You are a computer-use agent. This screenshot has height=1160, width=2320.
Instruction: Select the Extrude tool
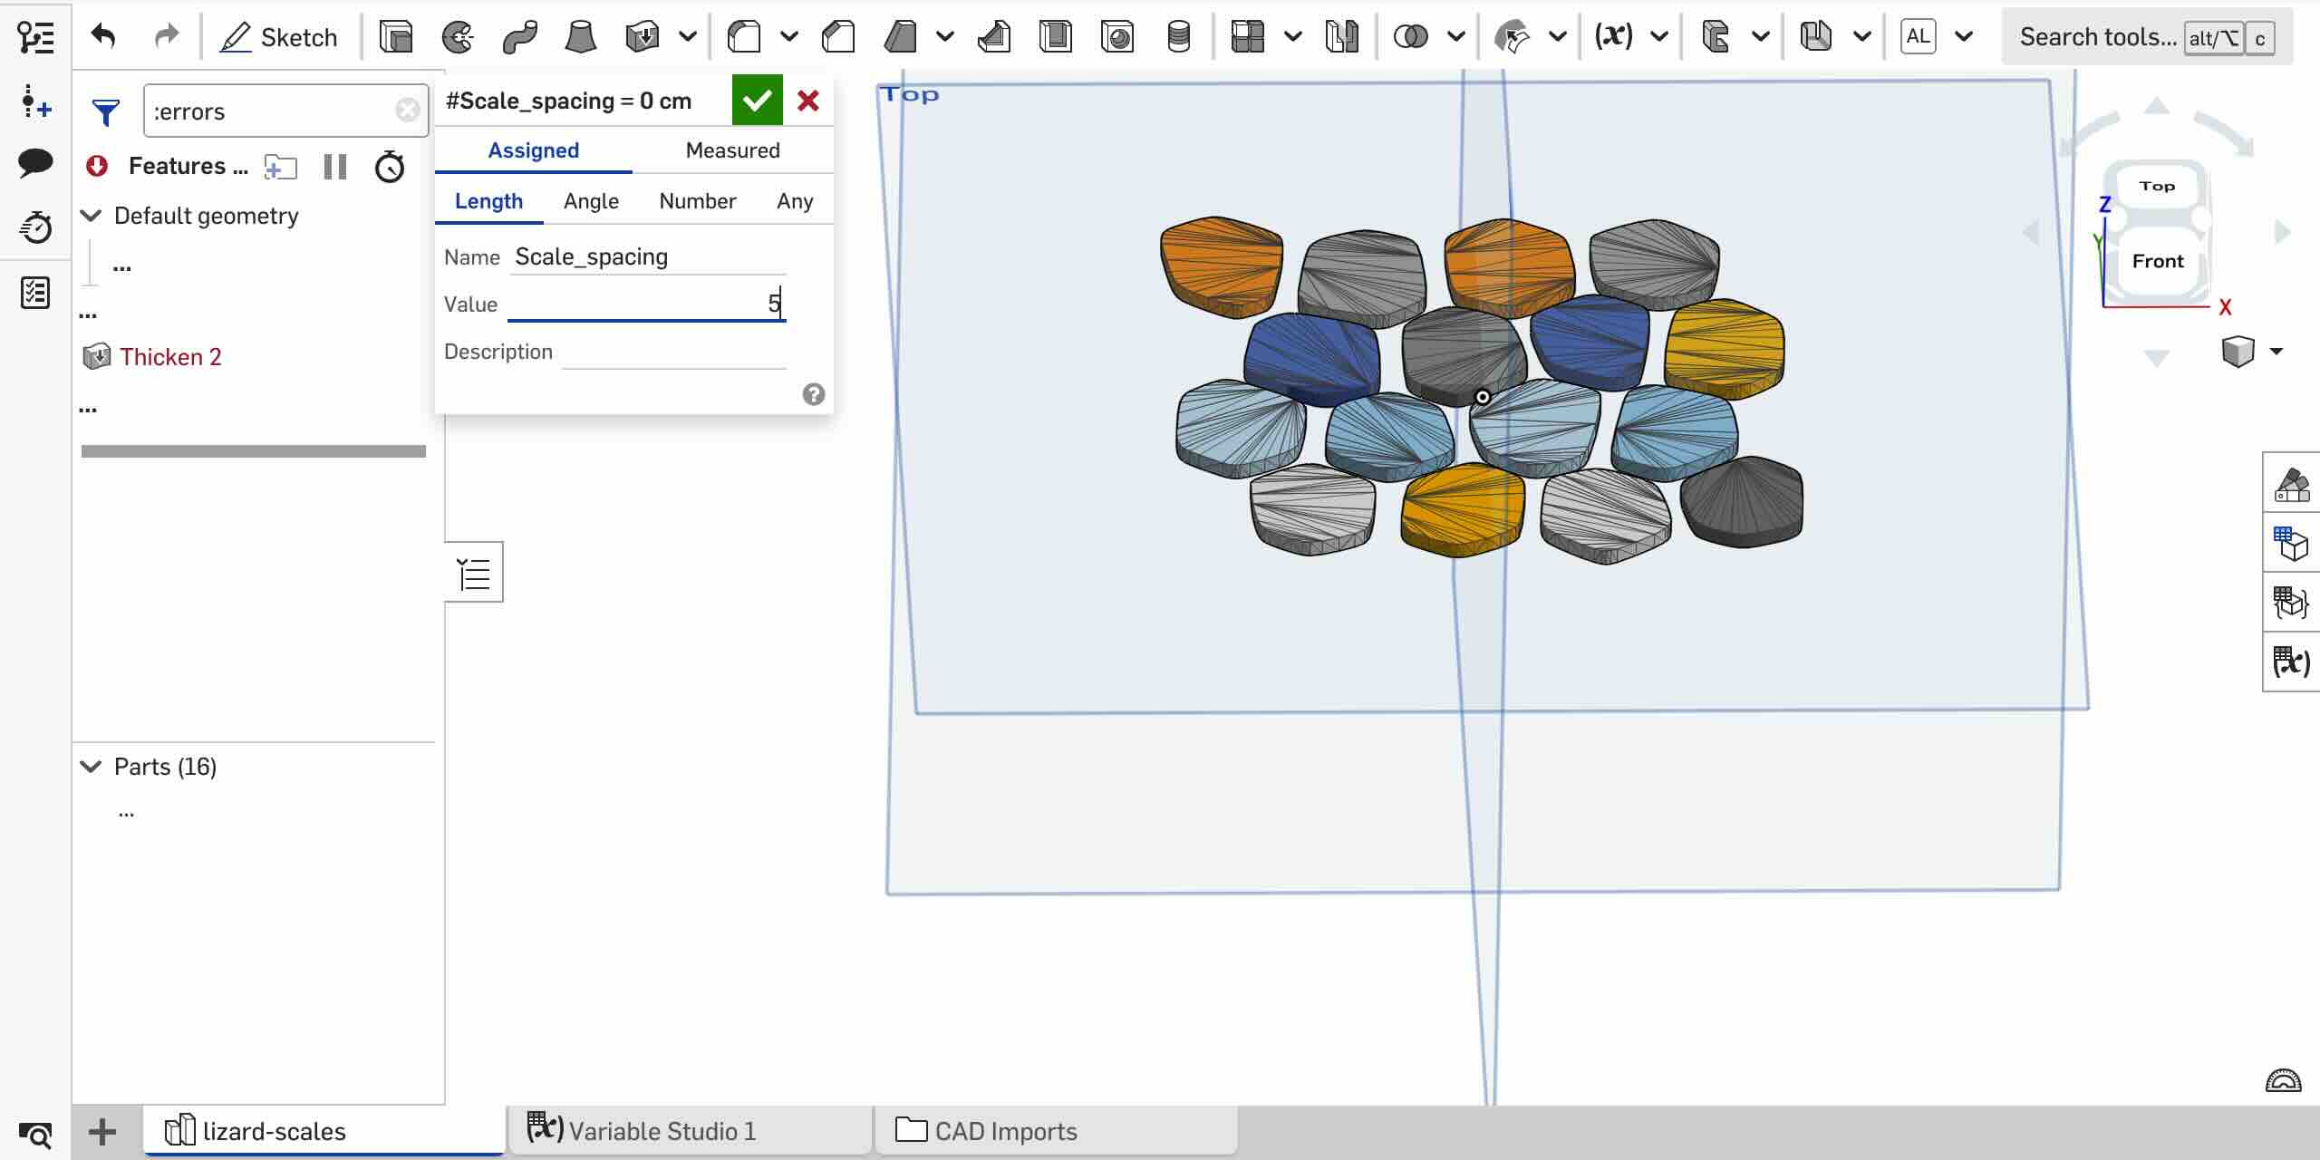pyautogui.click(x=396, y=37)
